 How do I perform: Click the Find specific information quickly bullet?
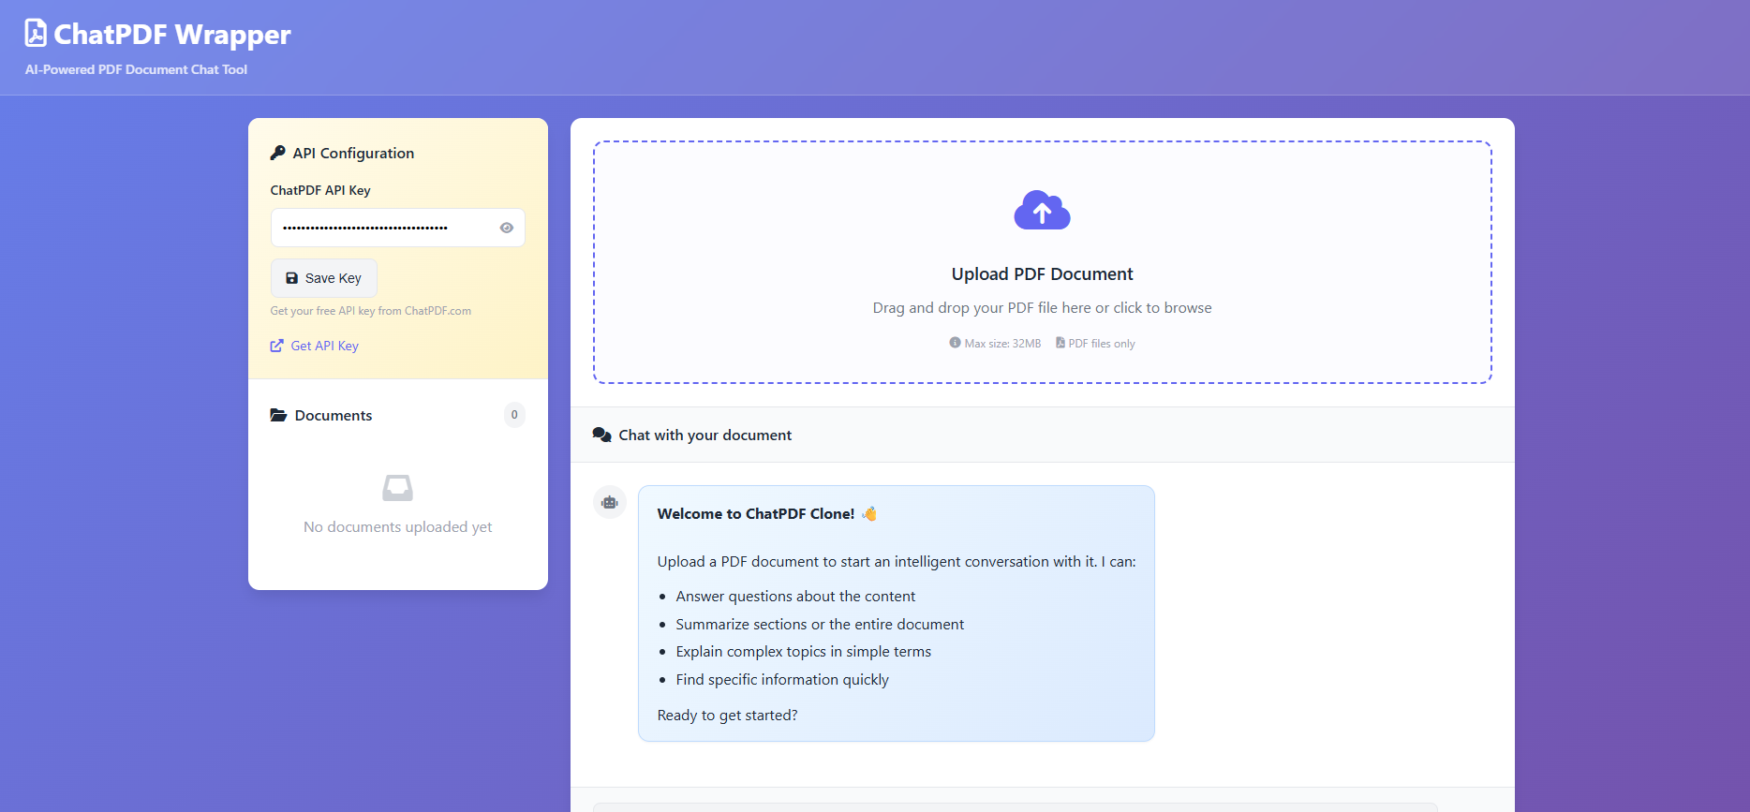(x=782, y=680)
